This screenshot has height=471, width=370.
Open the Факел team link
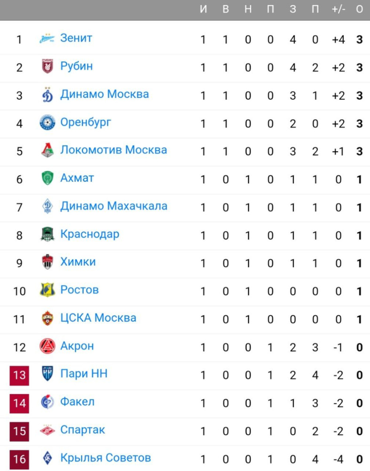(x=78, y=402)
